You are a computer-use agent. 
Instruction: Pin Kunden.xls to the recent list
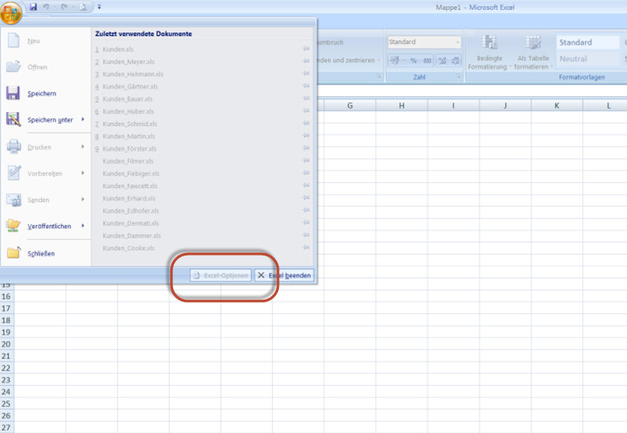305,49
